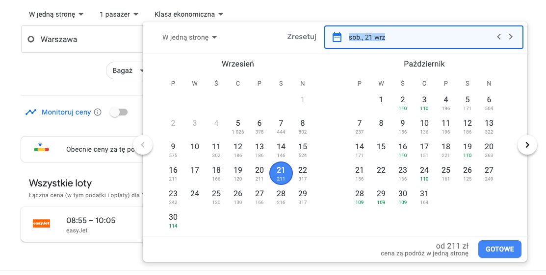This screenshot has width=546, height=275.
Task: Select October 19 priced 110
Action: point(468,150)
